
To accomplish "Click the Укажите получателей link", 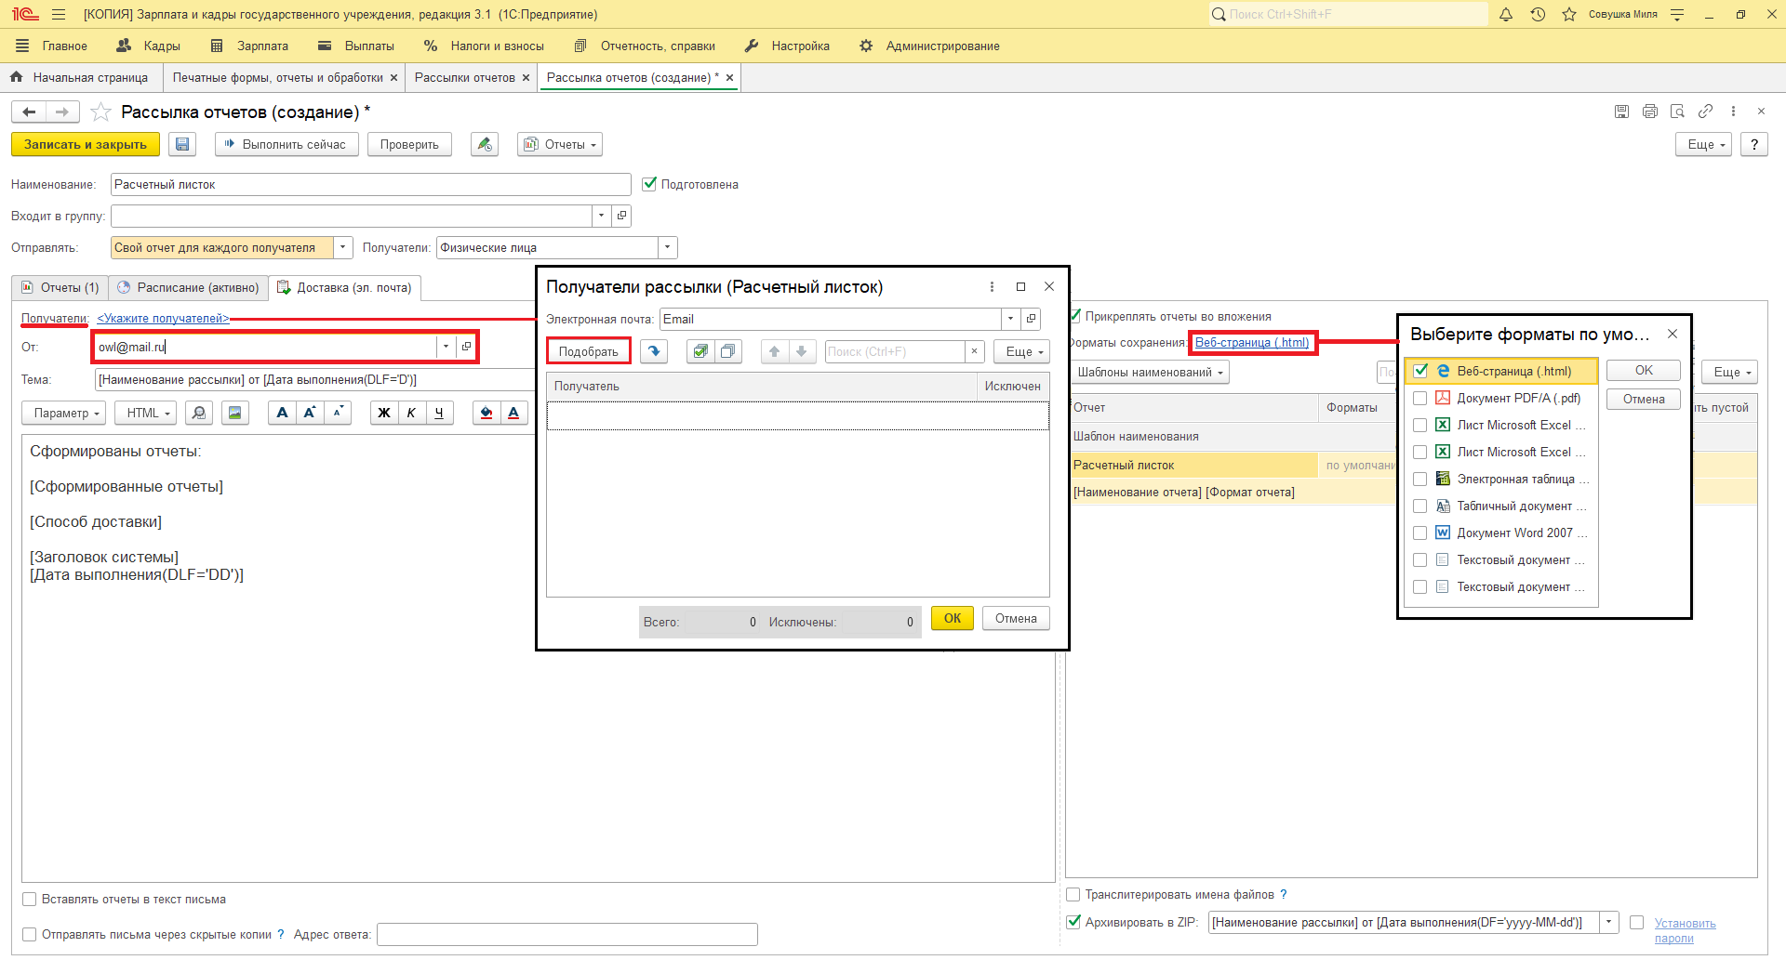I will click(x=163, y=318).
